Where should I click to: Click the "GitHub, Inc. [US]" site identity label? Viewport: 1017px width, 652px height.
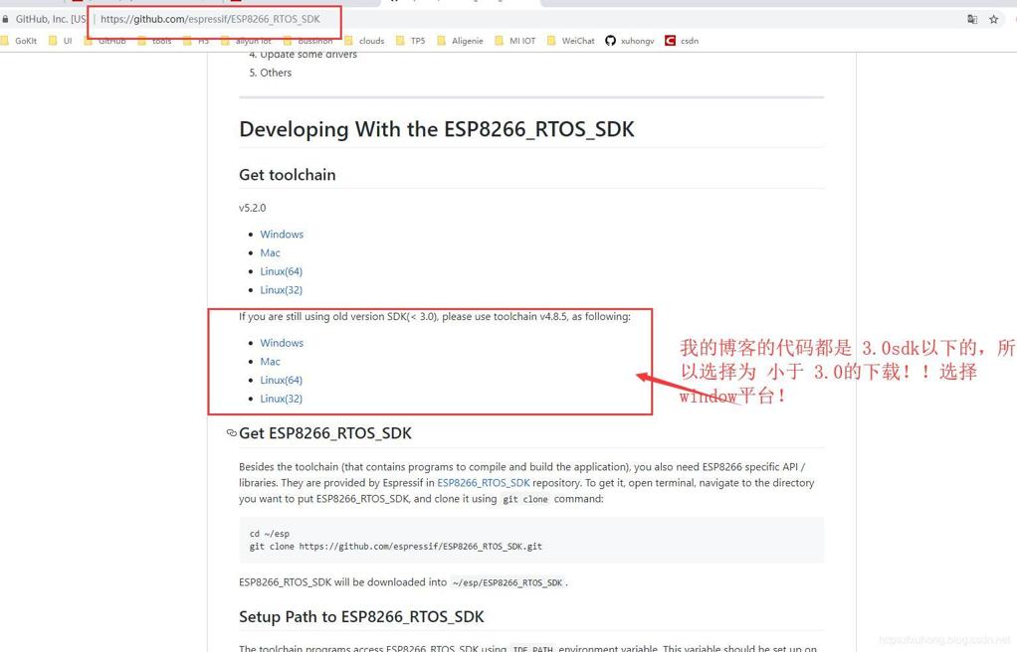51,20
